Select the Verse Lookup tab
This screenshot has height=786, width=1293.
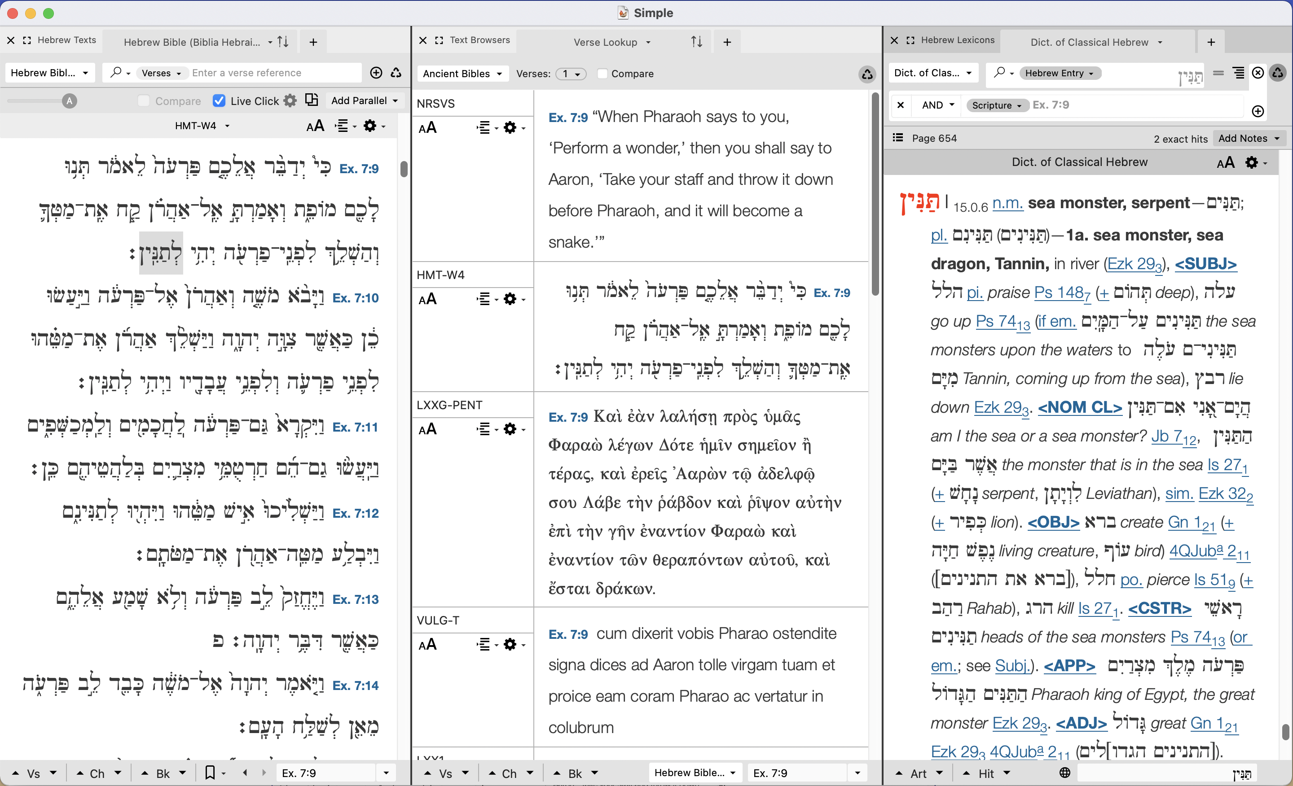click(x=606, y=42)
